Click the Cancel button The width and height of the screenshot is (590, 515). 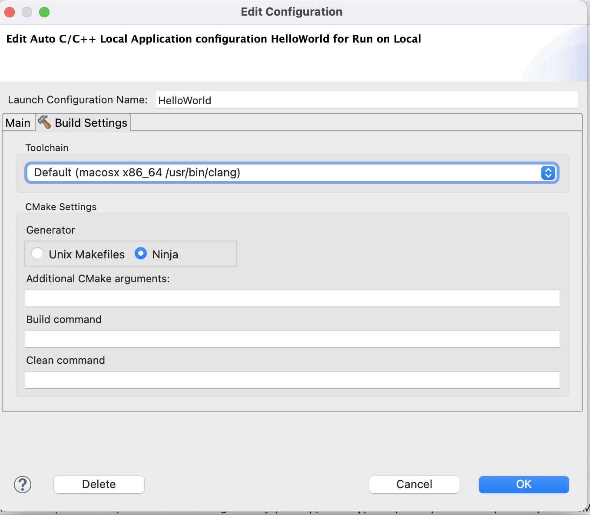pos(414,484)
